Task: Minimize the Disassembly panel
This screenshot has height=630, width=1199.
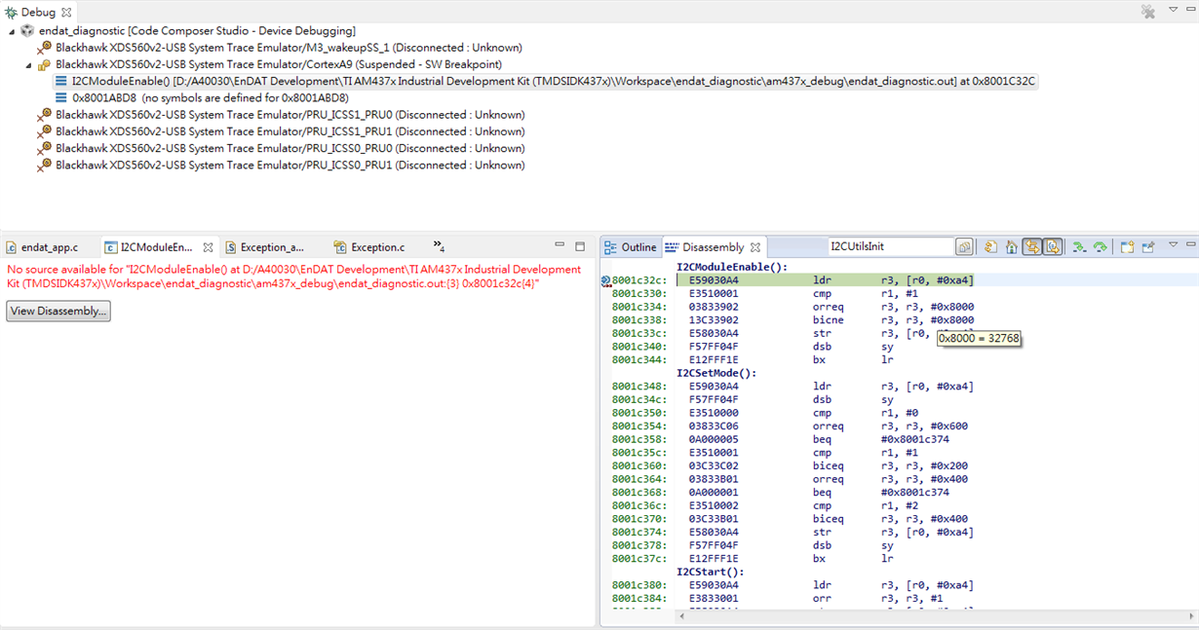Action: pos(1190,245)
